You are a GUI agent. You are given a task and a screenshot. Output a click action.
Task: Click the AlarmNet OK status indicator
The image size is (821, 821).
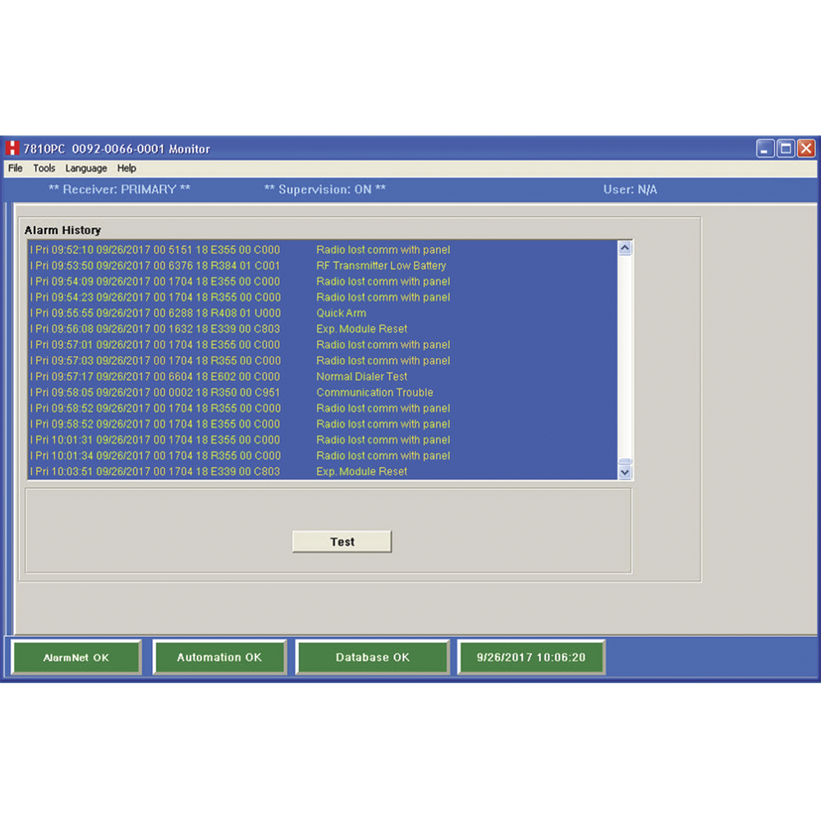[x=76, y=658]
